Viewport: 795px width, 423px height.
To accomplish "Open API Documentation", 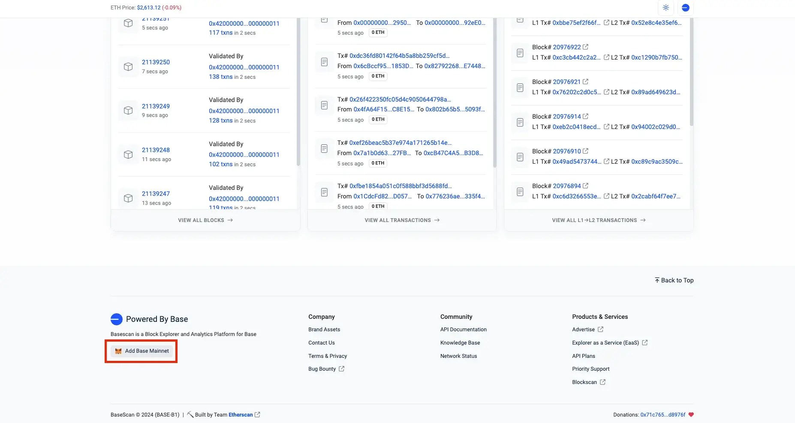I will click(x=464, y=330).
